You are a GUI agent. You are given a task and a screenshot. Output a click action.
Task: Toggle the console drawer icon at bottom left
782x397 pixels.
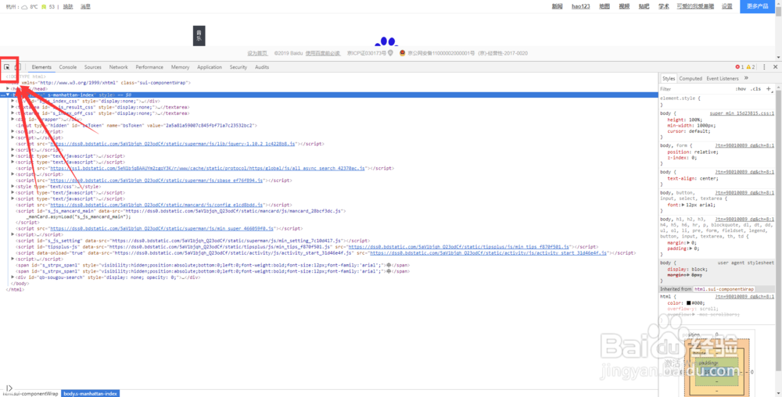pos(9,388)
